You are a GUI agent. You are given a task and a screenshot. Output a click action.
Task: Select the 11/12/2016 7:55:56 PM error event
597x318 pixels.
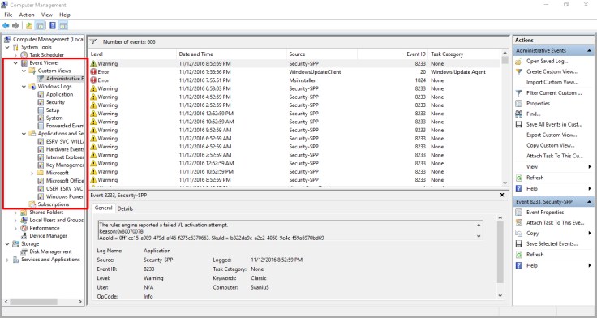294,72
